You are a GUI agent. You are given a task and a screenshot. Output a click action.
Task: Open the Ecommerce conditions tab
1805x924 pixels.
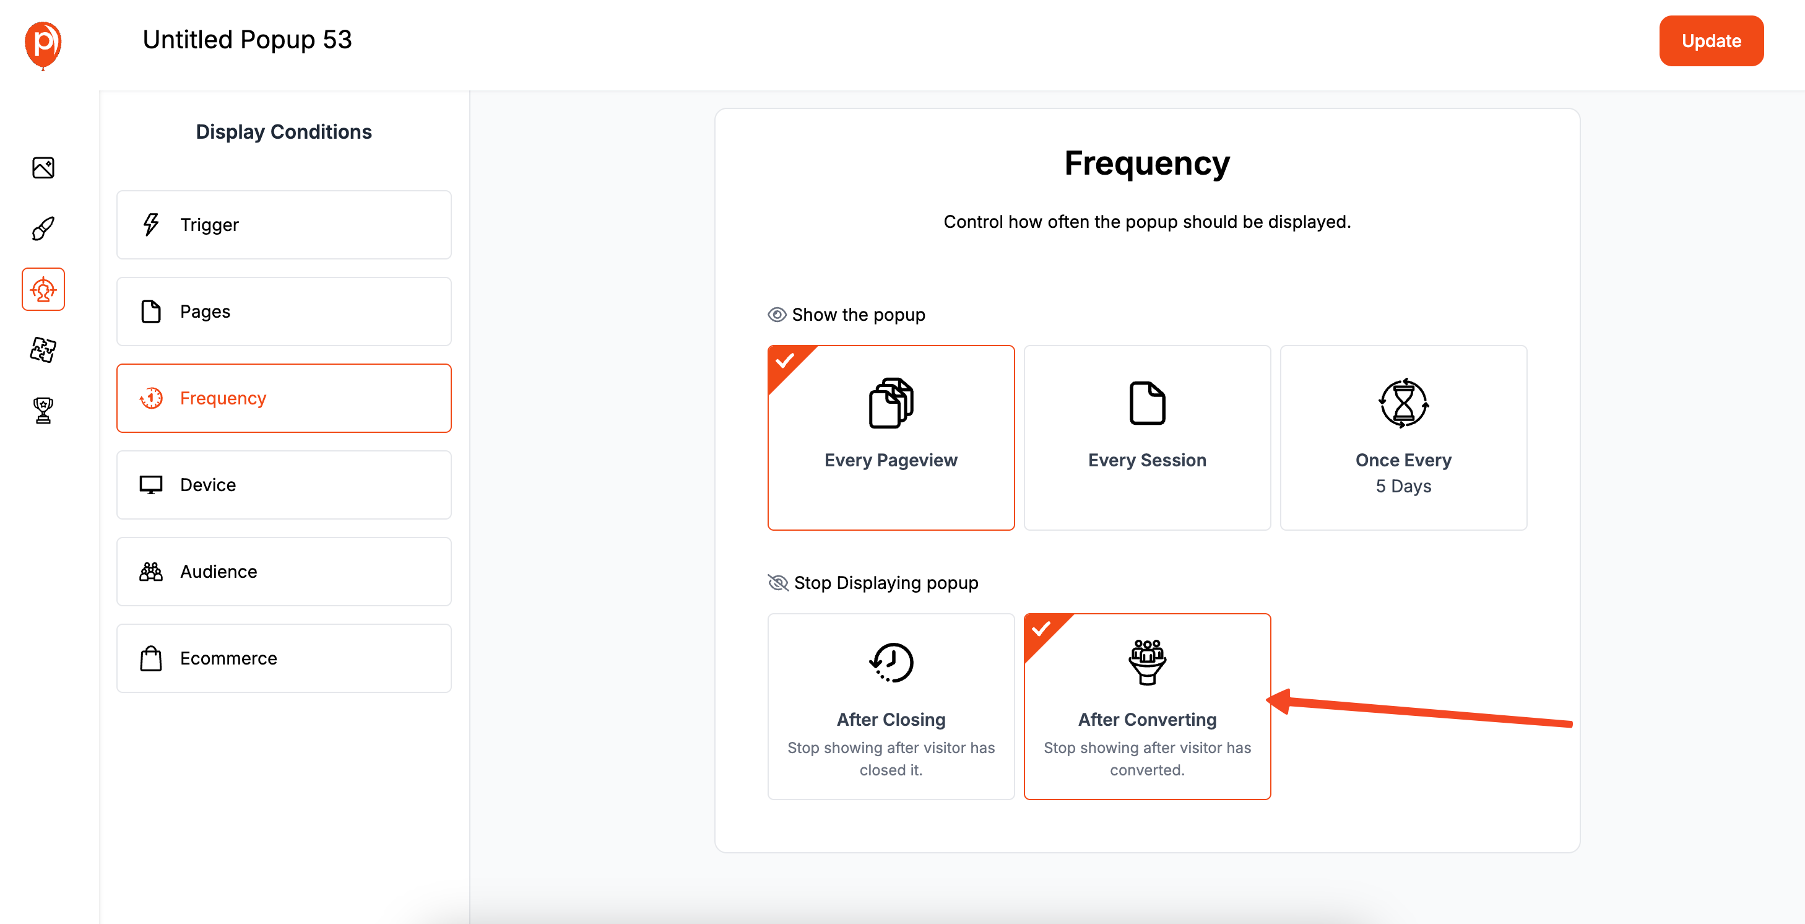[284, 658]
